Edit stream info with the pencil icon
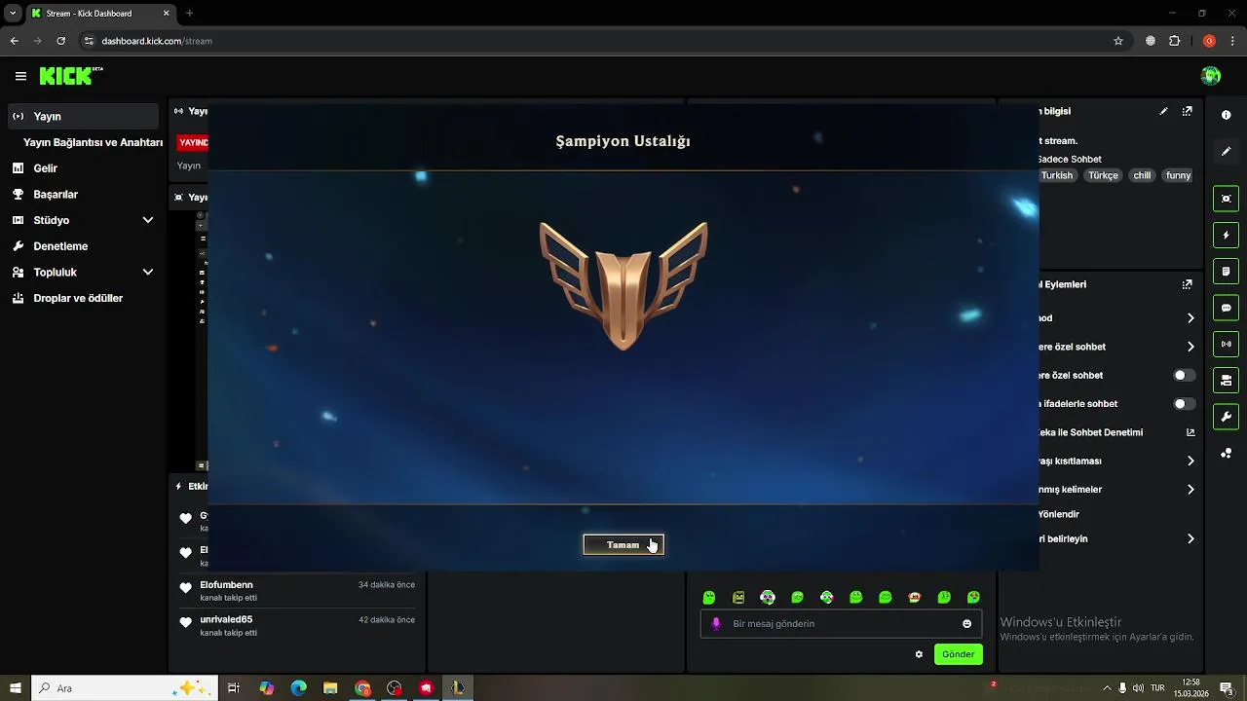Image resolution: width=1247 pixels, height=701 pixels. tap(1163, 111)
